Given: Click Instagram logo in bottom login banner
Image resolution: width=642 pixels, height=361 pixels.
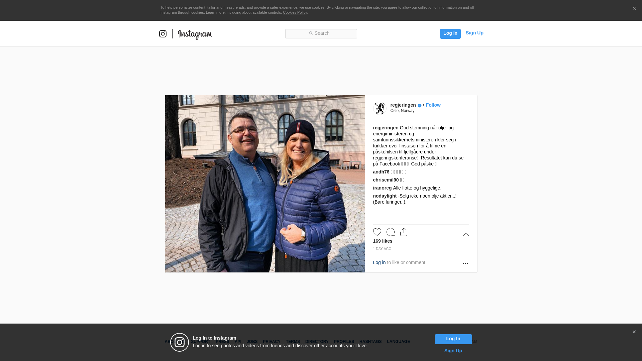Looking at the screenshot, I should [180, 342].
